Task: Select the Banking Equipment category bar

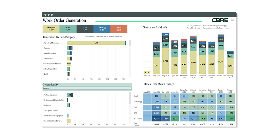Action: (70, 95)
